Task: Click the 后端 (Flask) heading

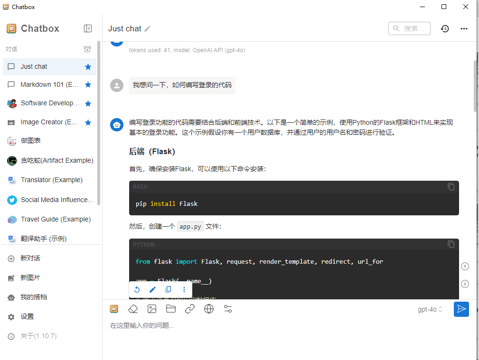Action: [x=152, y=151]
